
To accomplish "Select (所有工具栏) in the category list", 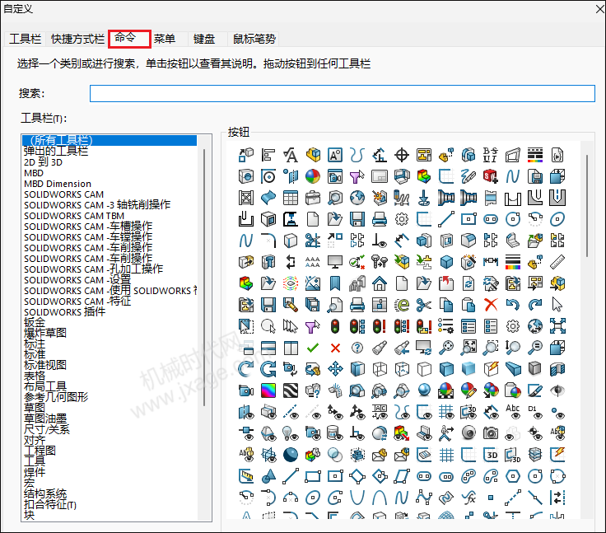I will pyautogui.click(x=109, y=140).
